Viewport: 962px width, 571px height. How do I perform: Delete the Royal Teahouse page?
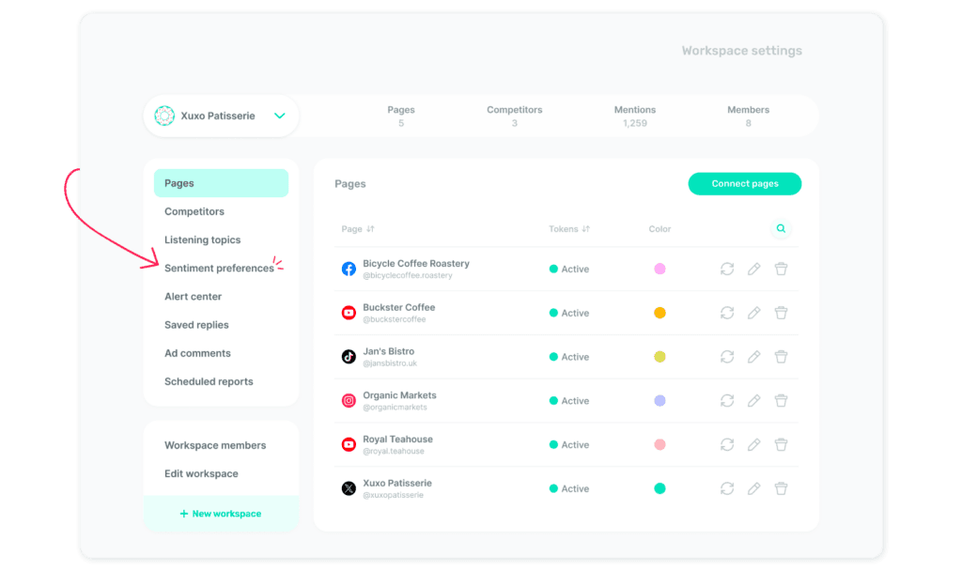point(781,444)
